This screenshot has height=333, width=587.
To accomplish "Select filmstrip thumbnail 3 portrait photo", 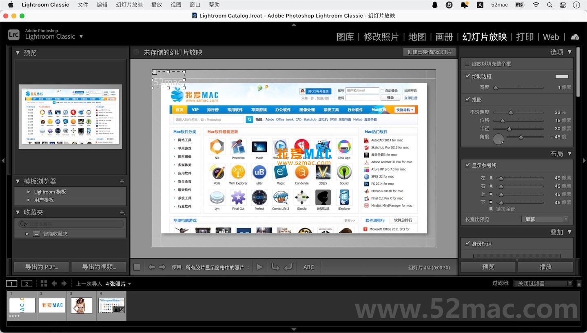I will click(x=82, y=305).
